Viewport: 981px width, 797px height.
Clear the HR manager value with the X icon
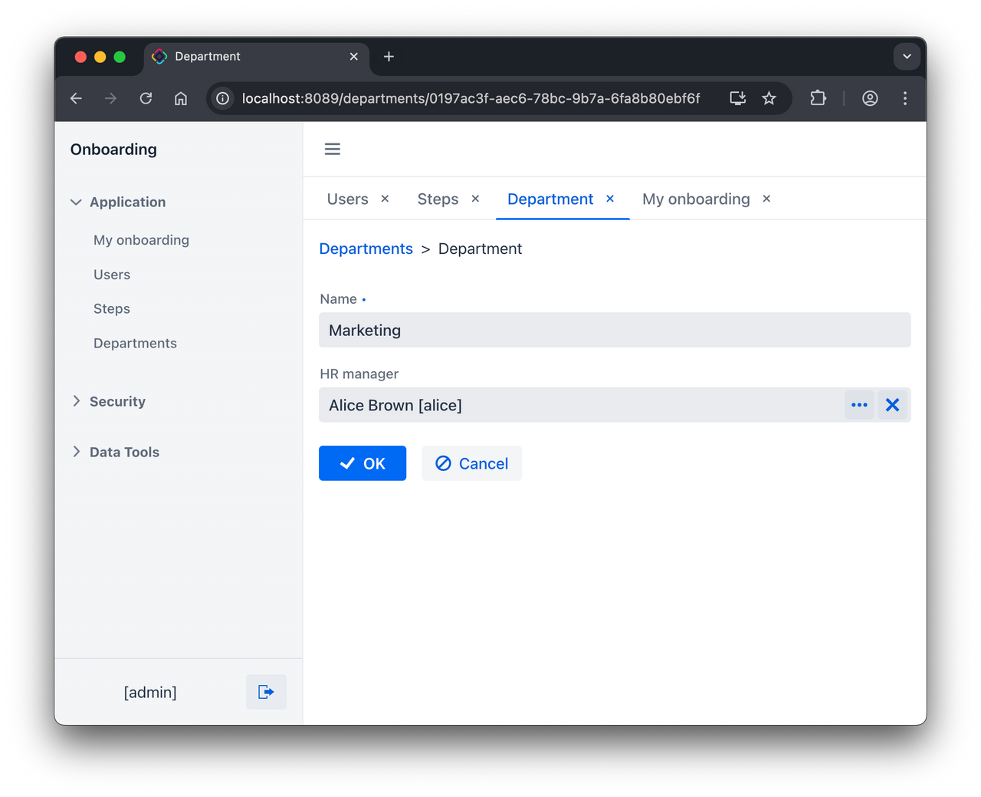[892, 405]
